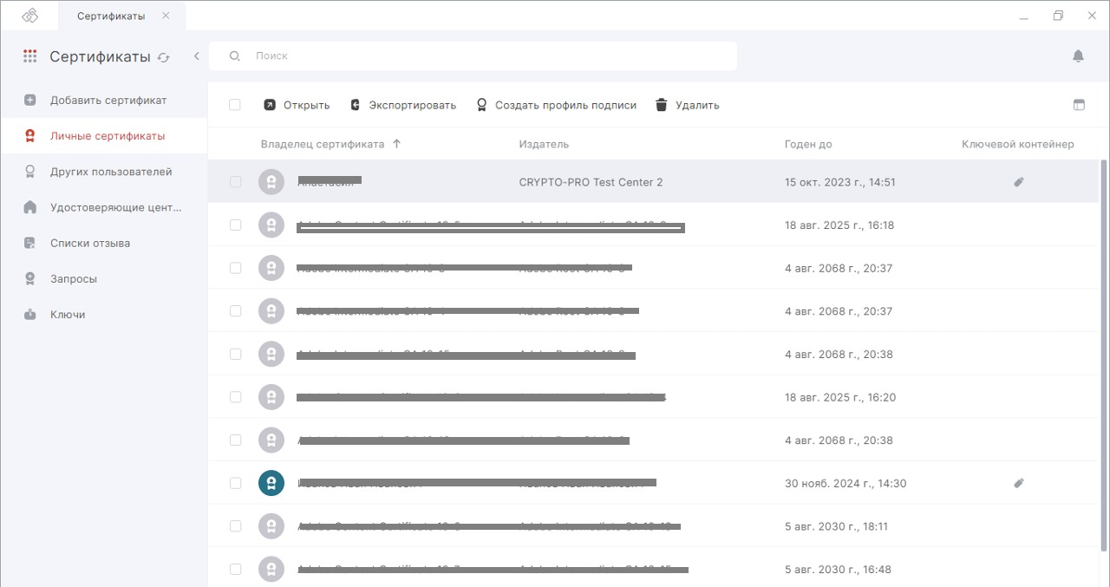The height and width of the screenshot is (587, 1110).
Task: Click date 30 нояб. 2024 г., 14:30
Action: coord(846,483)
